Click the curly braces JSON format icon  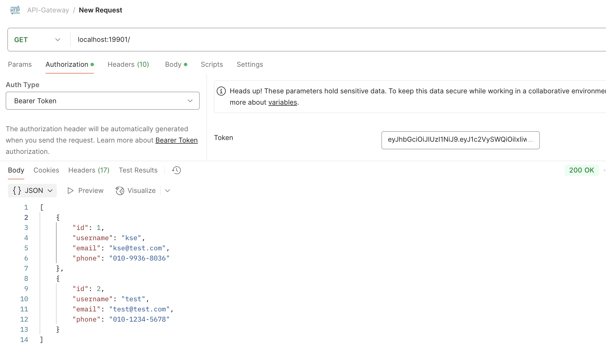tap(17, 191)
